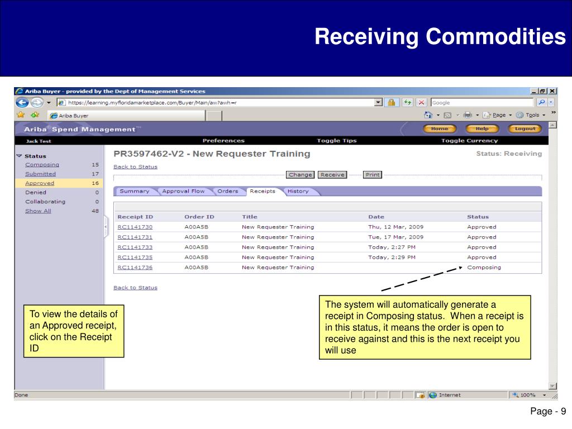This screenshot has width=572, height=429.
Task: Click the orange Help button
Action: (x=482, y=128)
